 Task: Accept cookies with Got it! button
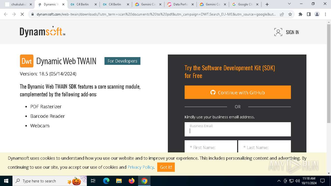point(166,167)
